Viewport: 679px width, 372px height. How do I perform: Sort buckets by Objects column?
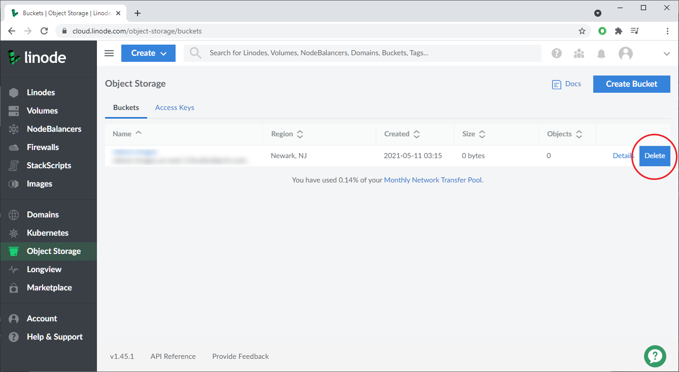(564, 134)
